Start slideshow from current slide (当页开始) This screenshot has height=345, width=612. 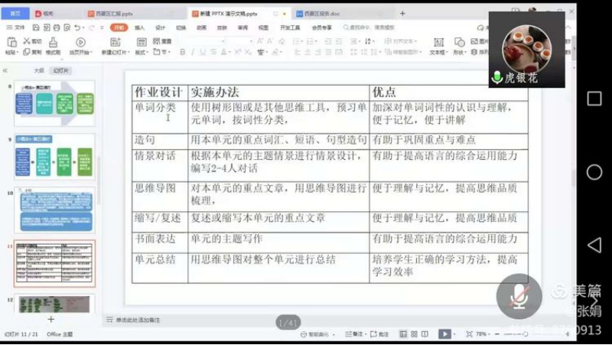(x=80, y=45)
